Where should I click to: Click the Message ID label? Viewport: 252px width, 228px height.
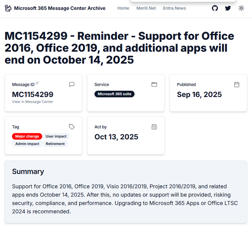(23, 85)
